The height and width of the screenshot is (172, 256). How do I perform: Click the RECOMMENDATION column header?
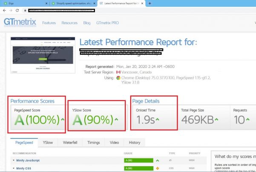24,153
